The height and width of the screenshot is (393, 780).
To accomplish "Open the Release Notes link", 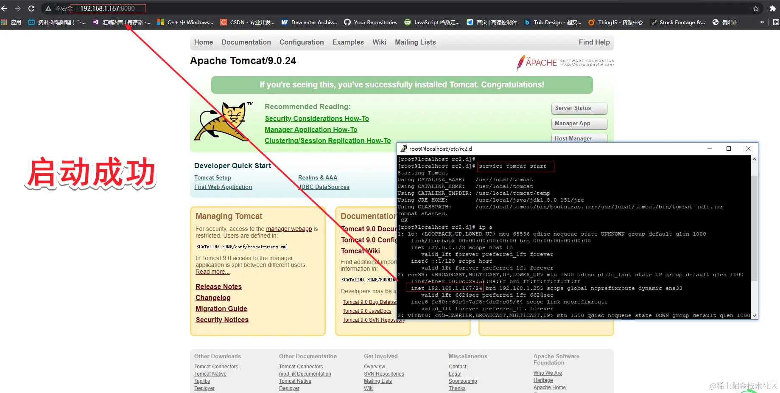I will [x=218, y=286].
